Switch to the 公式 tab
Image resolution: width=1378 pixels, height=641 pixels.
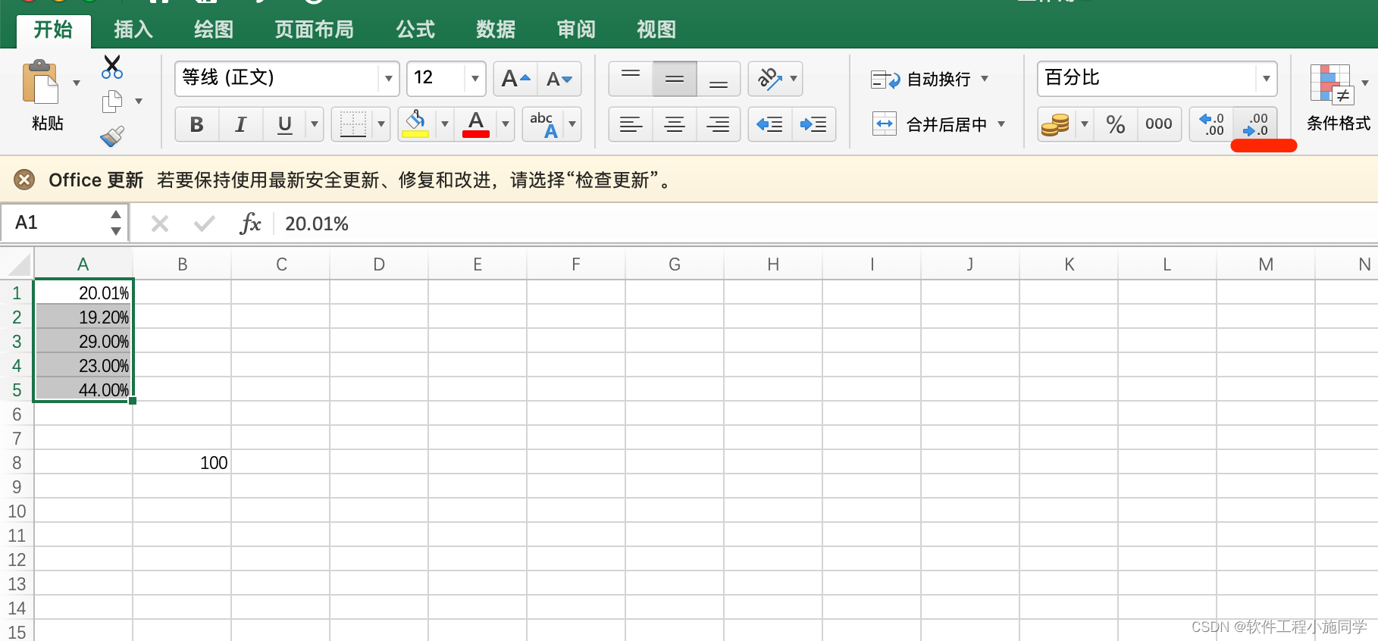tap(415, 30)
